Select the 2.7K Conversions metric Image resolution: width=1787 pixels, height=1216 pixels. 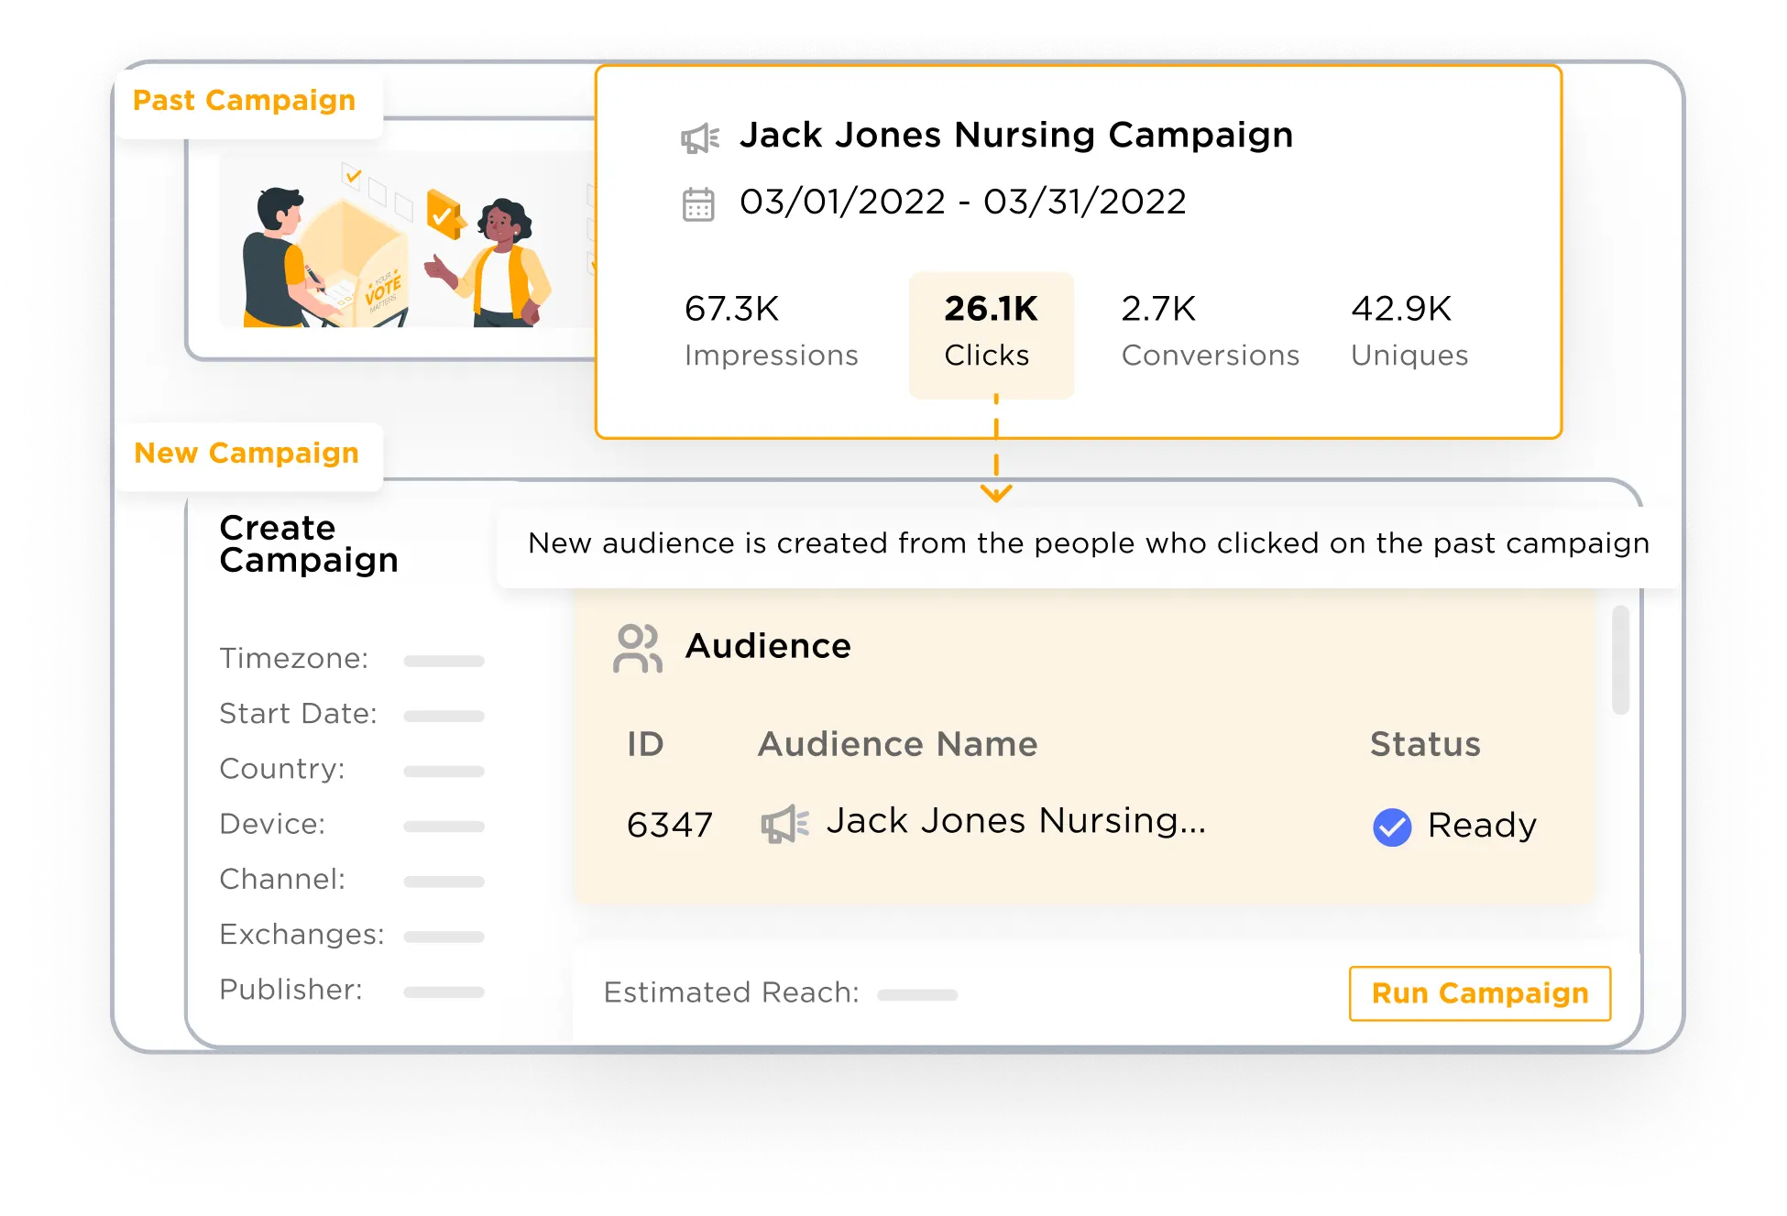(x=1210, y=331)
